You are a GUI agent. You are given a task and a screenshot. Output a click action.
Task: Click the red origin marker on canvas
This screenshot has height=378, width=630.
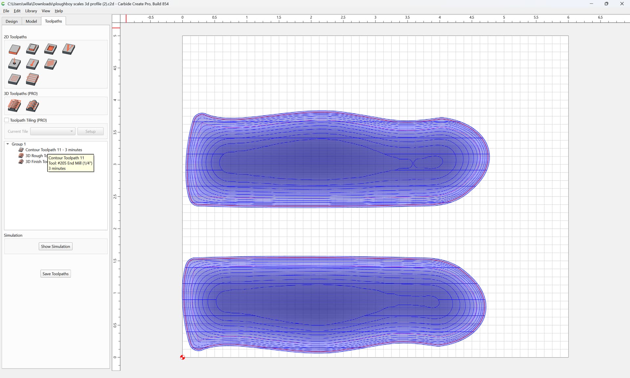tap(182, 357)
